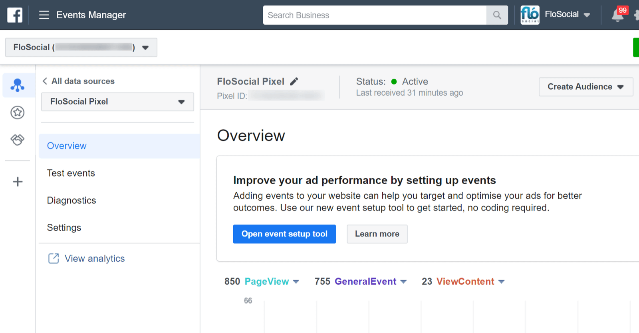Open the notifications bell
The width and height of the screenshot is (639, 333).
coord(617,16)
